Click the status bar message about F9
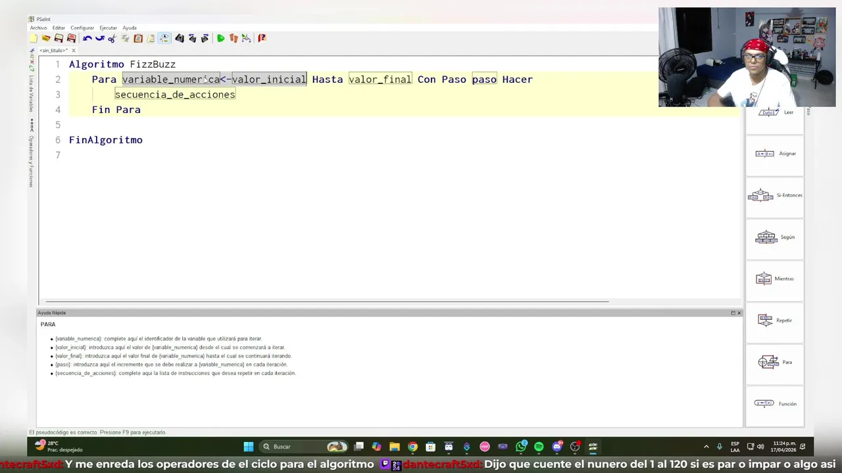 (x=97, y=432)
